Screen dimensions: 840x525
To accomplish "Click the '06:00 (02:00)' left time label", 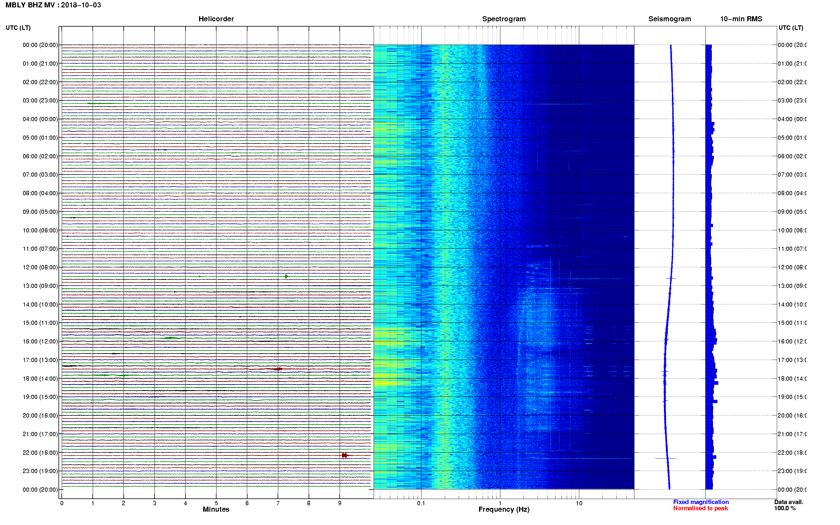I will pyautogui.click(x=40, y=156).
